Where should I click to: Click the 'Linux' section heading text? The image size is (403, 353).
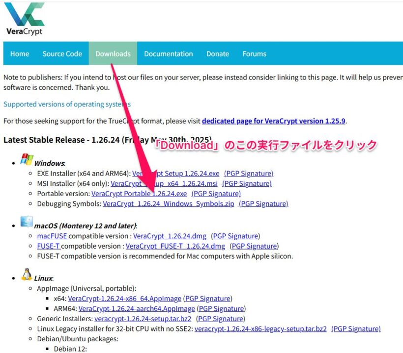(x=44, y=278)
